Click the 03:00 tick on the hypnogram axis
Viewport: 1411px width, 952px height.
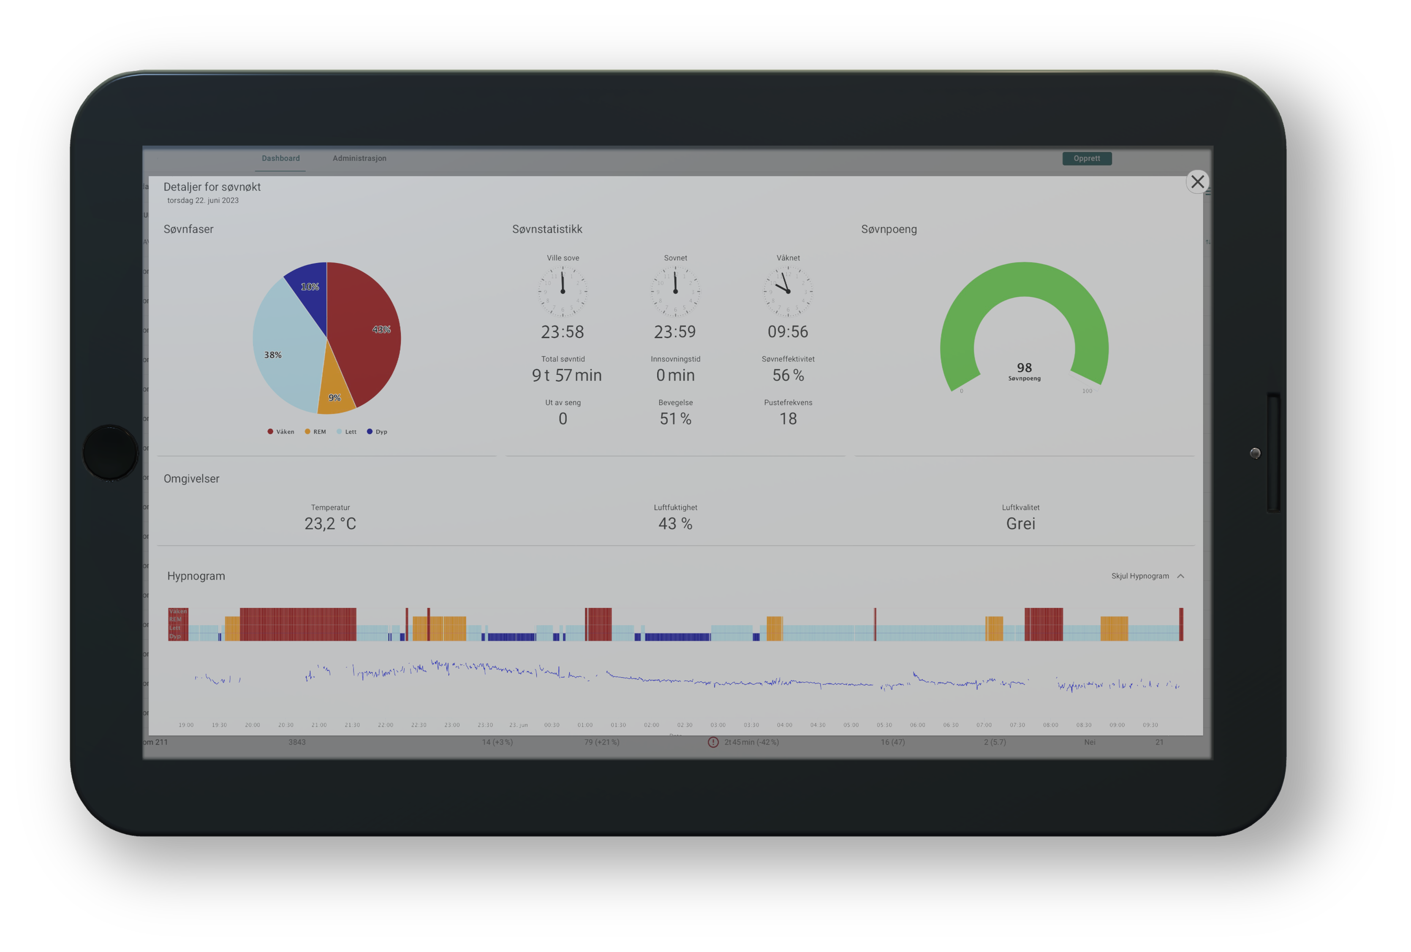point(718,725)
